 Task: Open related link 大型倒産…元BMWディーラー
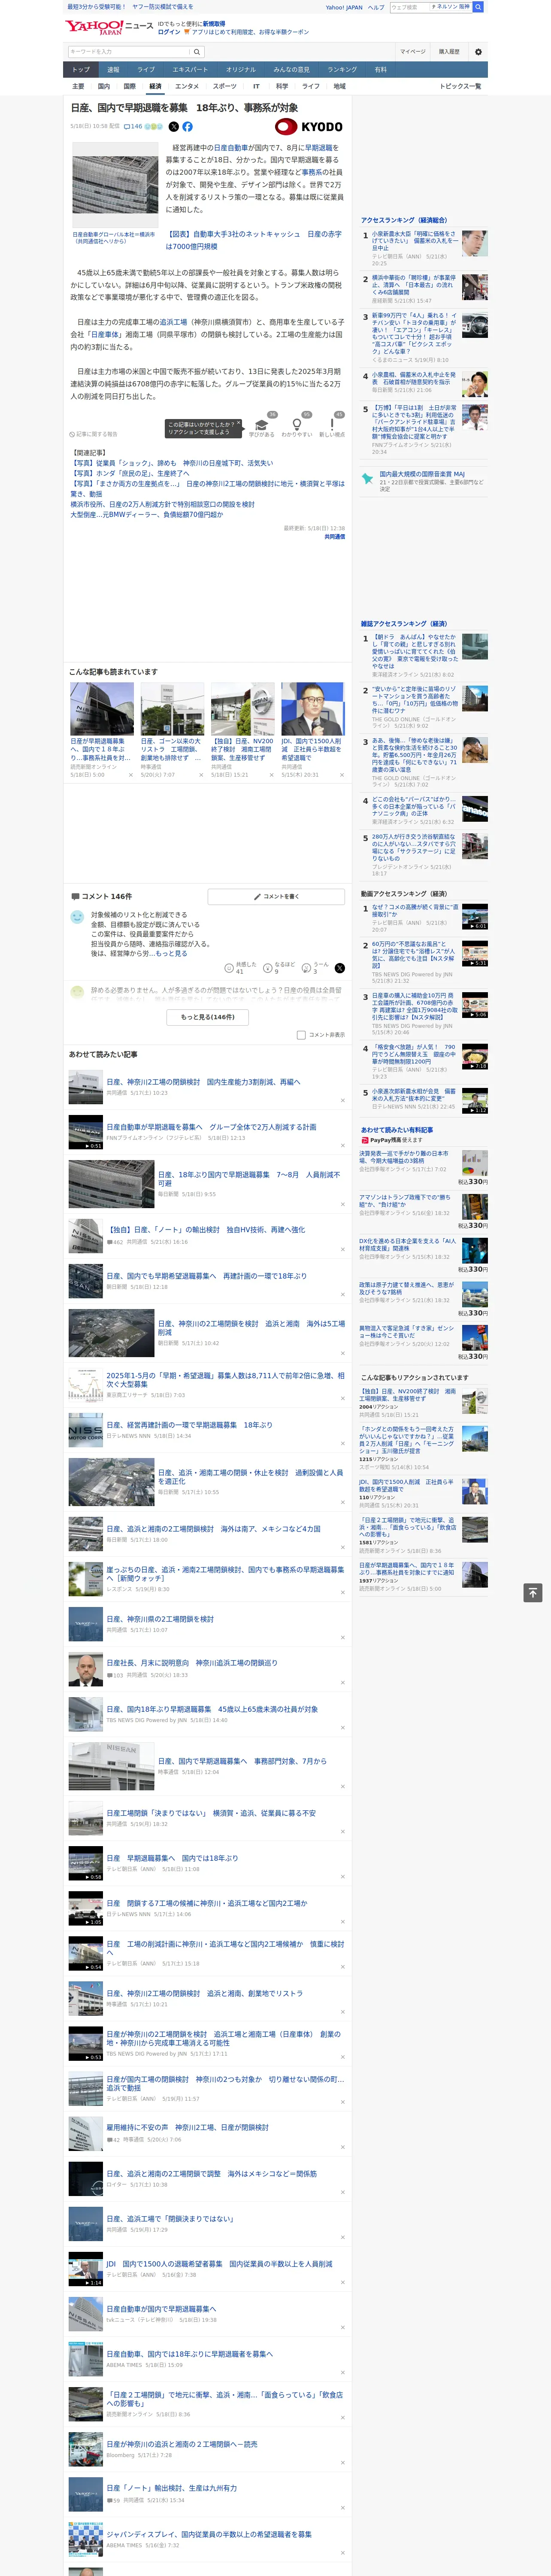pos(147,515)
